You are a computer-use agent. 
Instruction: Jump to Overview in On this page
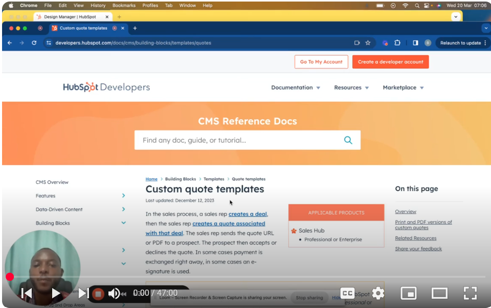[x=406, y=211]
